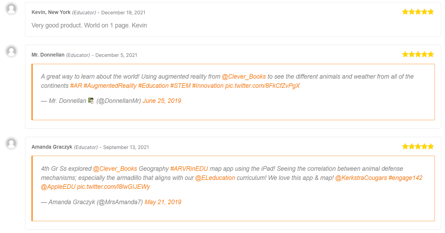Open the #AugmentedReality hashtag link

[x=110, y=86]
